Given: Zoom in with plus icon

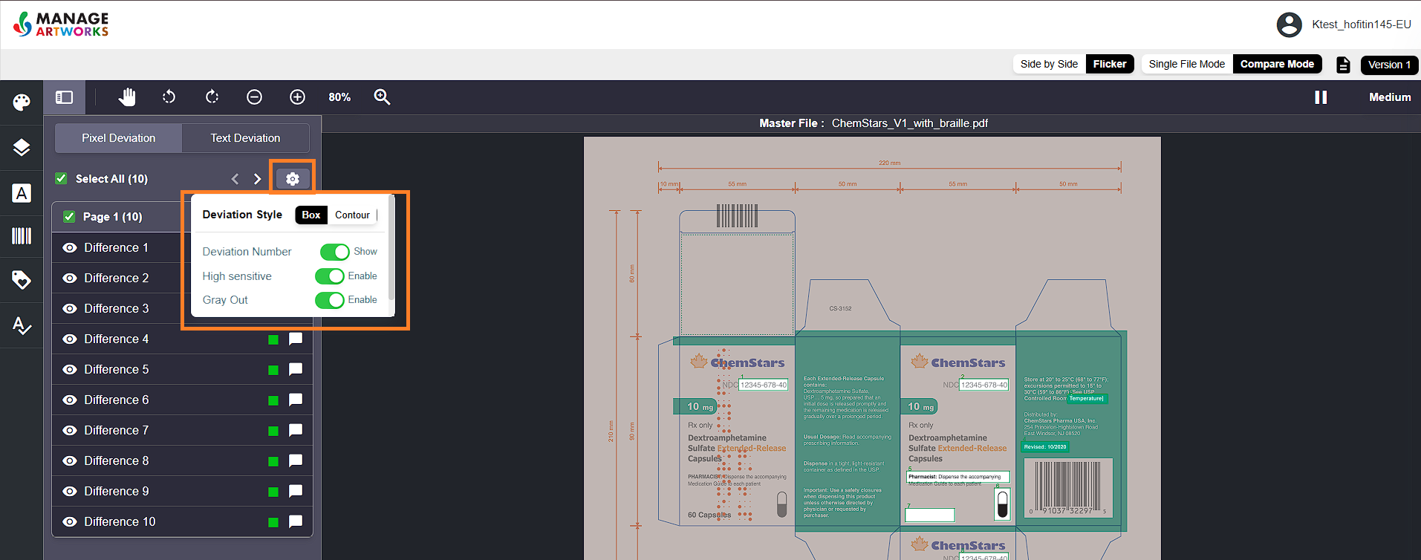Looking at the screenshot, I should (x=297, y=97).
